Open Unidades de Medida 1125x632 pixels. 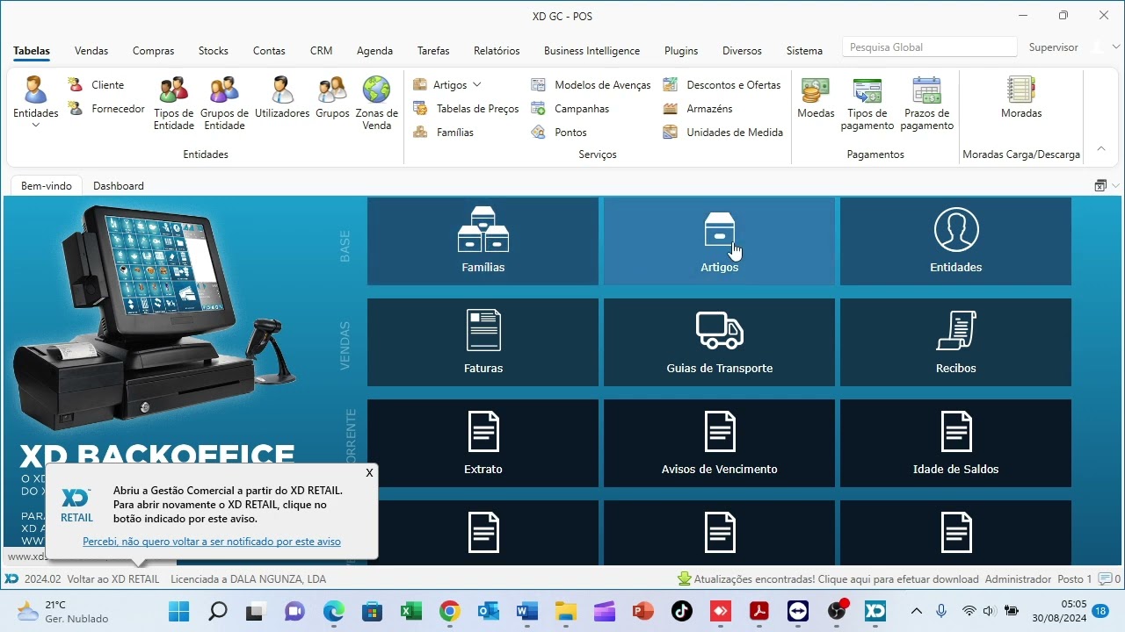(x=722, y=133)
